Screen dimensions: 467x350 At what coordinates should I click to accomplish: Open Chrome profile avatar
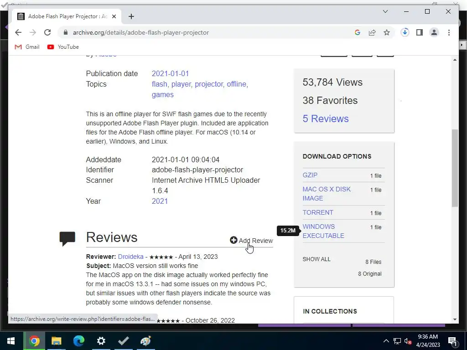[x=434, y=32]
